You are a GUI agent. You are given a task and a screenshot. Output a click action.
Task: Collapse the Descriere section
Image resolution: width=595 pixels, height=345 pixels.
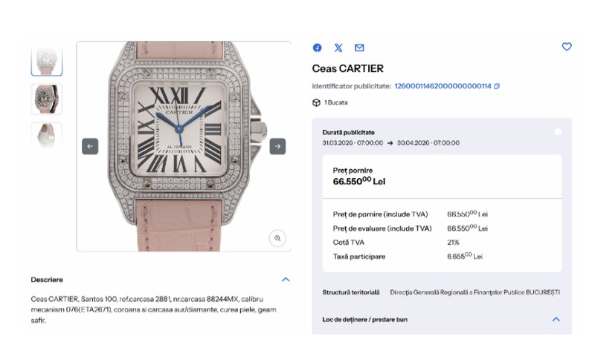coord(286,280)
